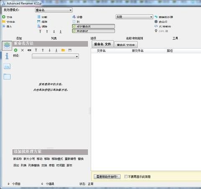The width and height of the screenshot is (201, 189).
Task: Click the status text 正常
Action: (x=91, y=184)
